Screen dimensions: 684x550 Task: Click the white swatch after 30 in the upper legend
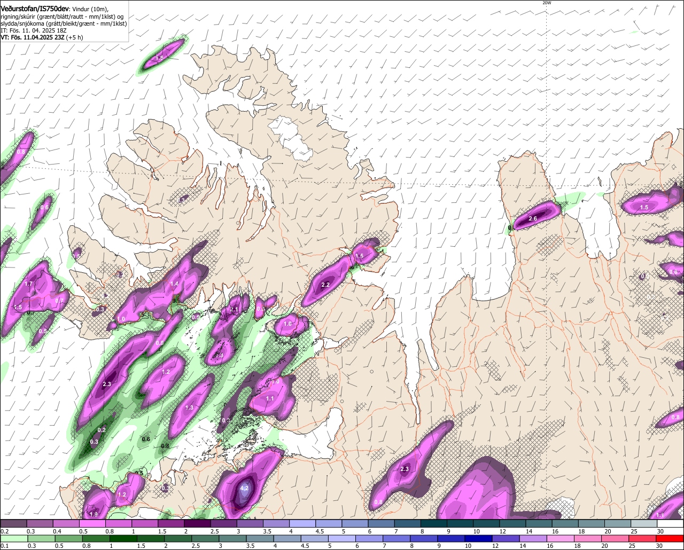671,524
